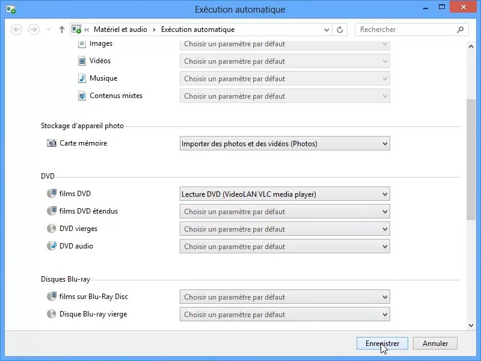Click the DVD audio disc icon
The width and height of the screenshot is (481, 361).
click(51, 246)
